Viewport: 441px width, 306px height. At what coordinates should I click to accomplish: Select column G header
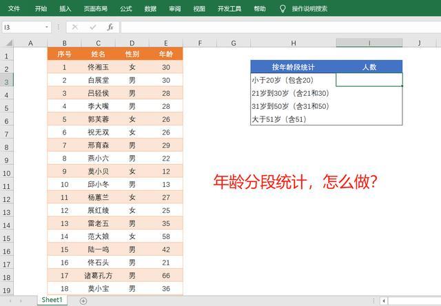tap(234, 43)
